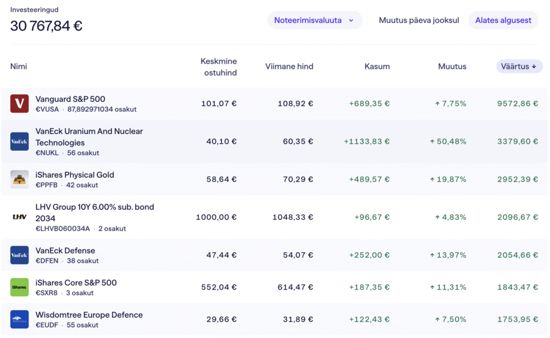Click the iShares Core S&P 500 logo
Screen dimensions: 550x338
click(x=19, y=288)
